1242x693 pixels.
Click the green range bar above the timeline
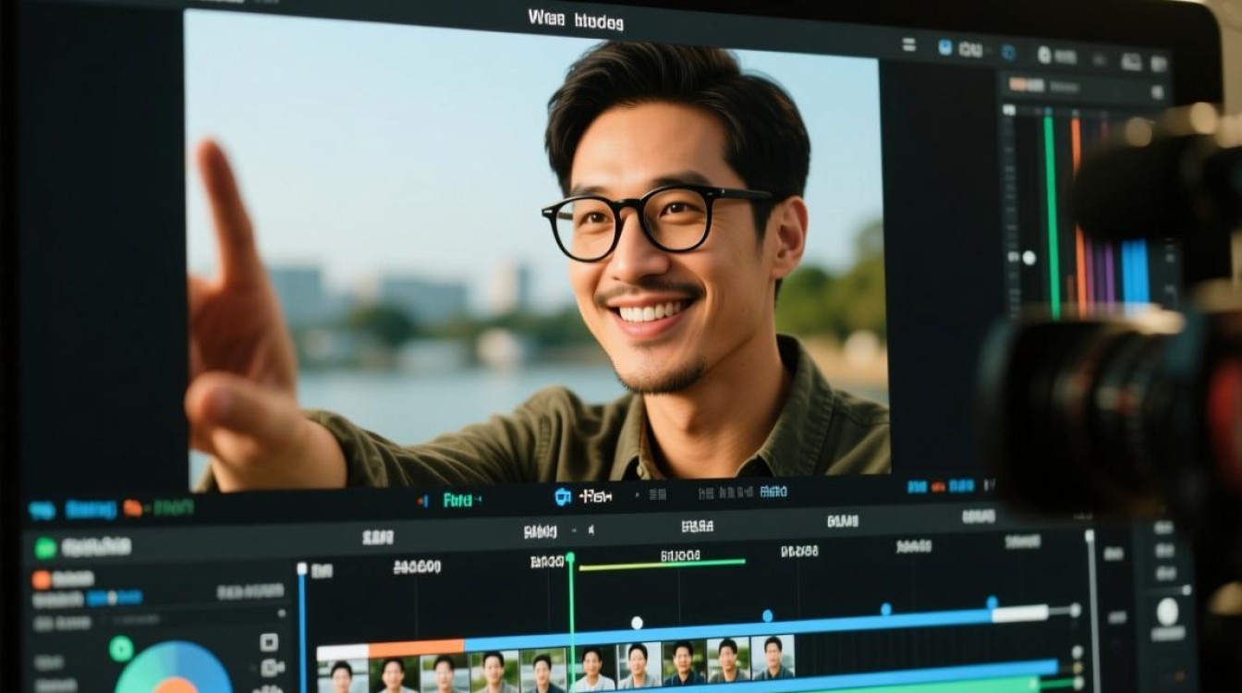click(662, 564)
